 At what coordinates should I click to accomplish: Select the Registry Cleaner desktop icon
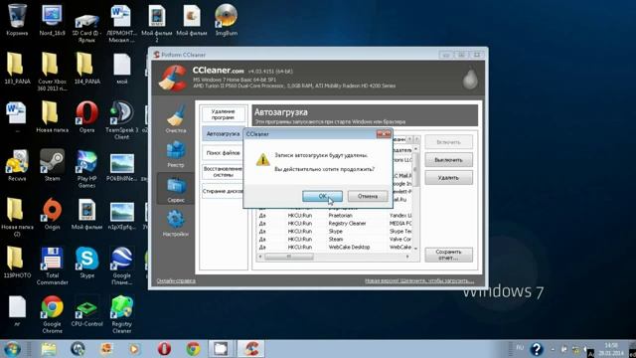tap(121, 314)
